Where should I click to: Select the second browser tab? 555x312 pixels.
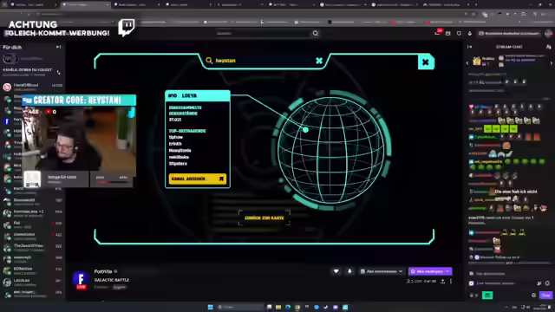coord(85,5)
